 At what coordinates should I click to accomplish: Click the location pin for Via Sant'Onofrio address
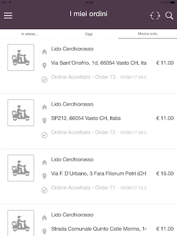point(44,65)
